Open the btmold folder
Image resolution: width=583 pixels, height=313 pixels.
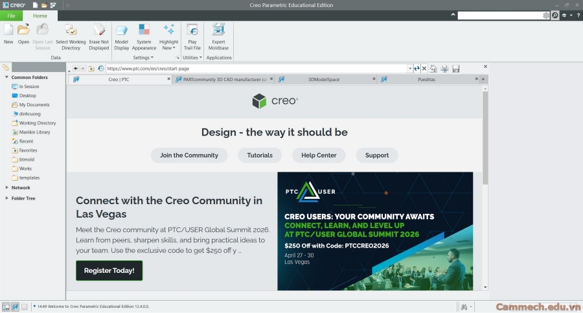click(x=23, y=159)
